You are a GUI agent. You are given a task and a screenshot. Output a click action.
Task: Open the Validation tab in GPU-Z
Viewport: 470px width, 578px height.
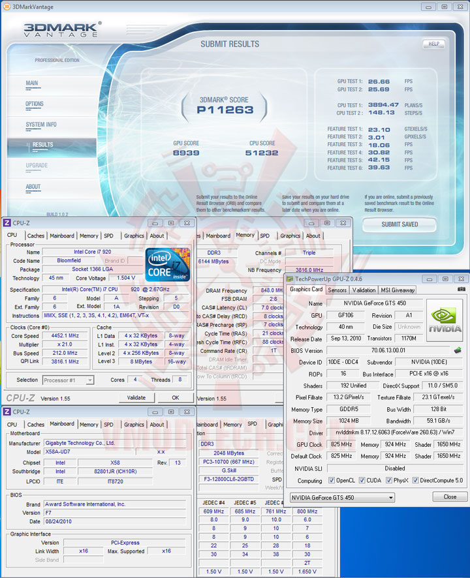(x=364, y=290)
